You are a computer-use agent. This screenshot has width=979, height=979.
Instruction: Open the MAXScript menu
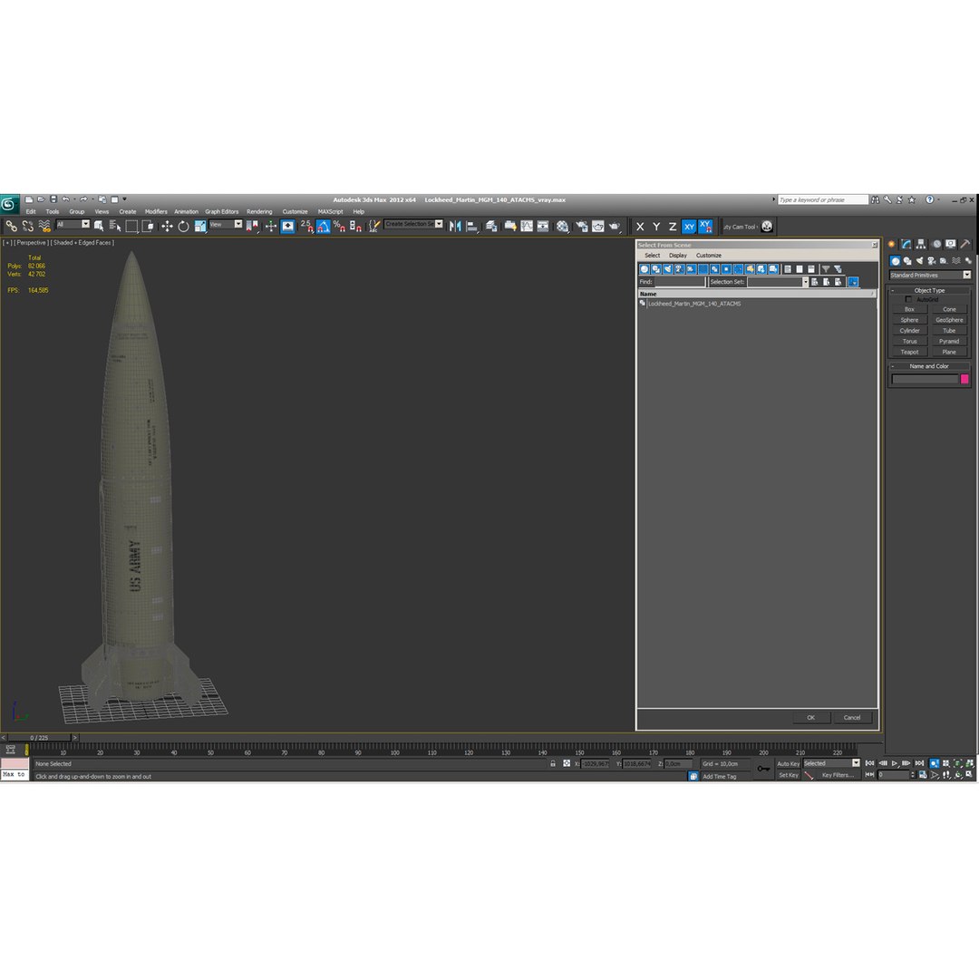330,211
